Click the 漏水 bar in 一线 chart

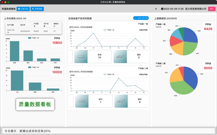[28, 56]
